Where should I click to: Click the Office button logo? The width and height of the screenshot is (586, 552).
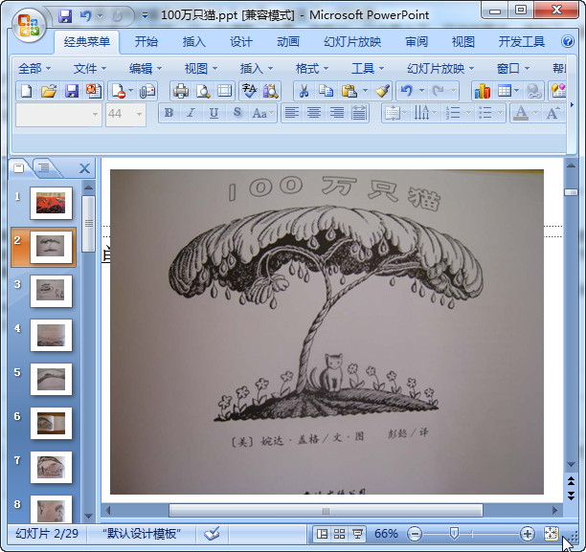point(29,25)
